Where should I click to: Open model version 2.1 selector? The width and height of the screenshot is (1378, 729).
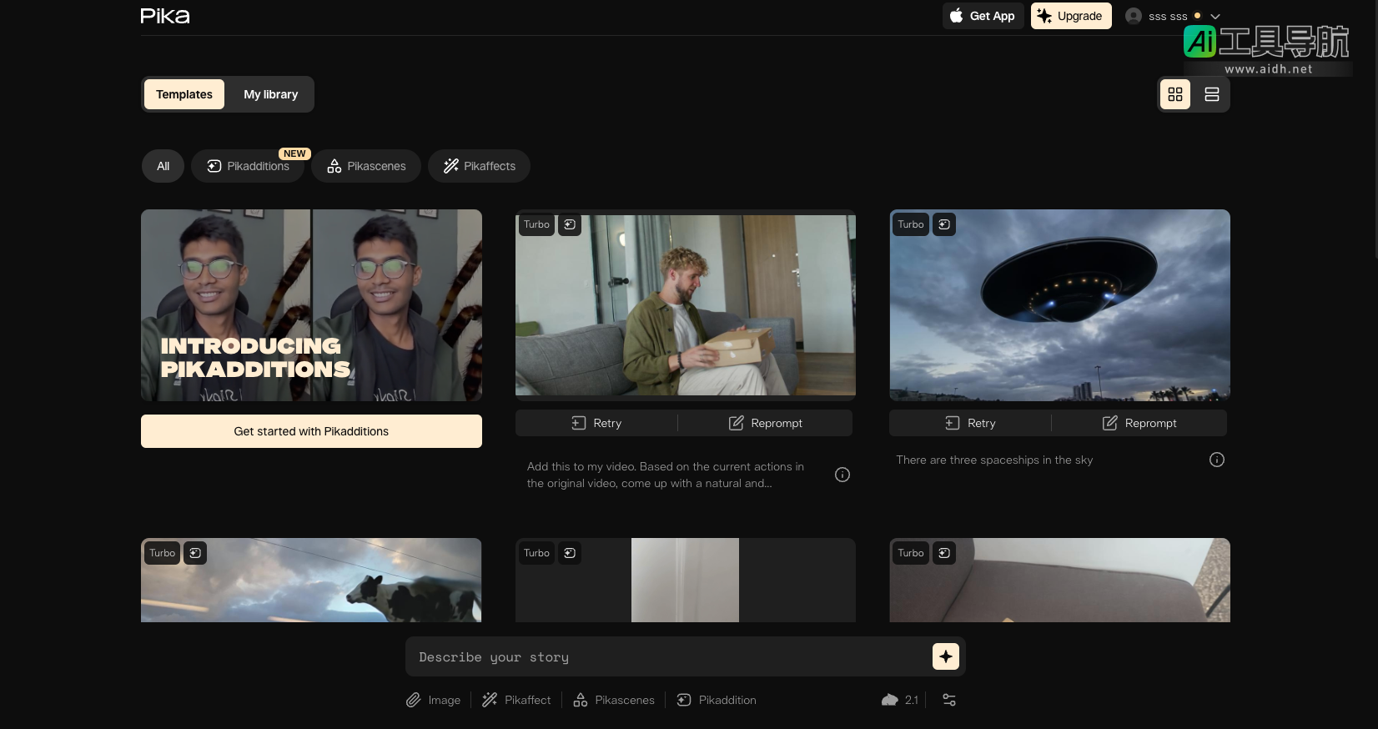(900, 700)
